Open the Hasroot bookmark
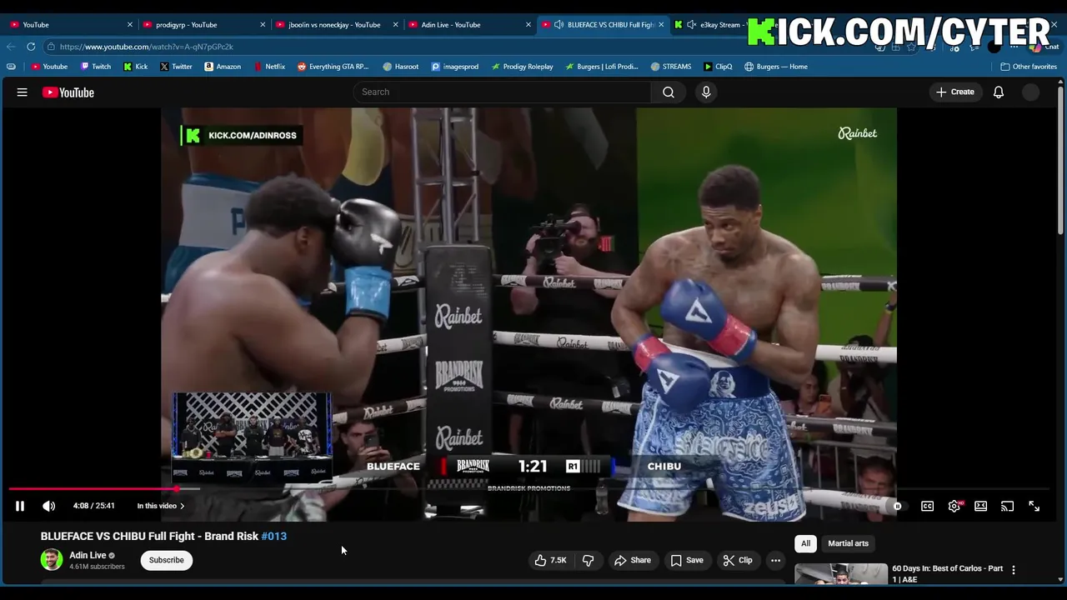Screen dimensions: 1067x600 tap(401, 67)
